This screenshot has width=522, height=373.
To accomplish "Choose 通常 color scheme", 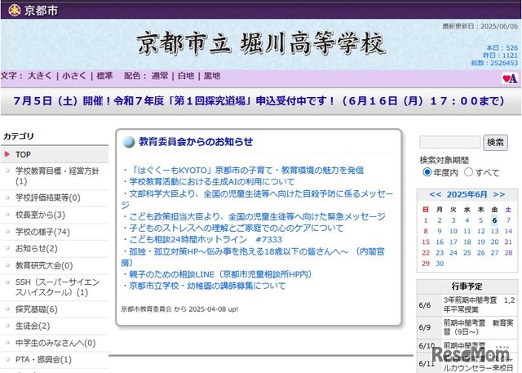I will 160,76.
